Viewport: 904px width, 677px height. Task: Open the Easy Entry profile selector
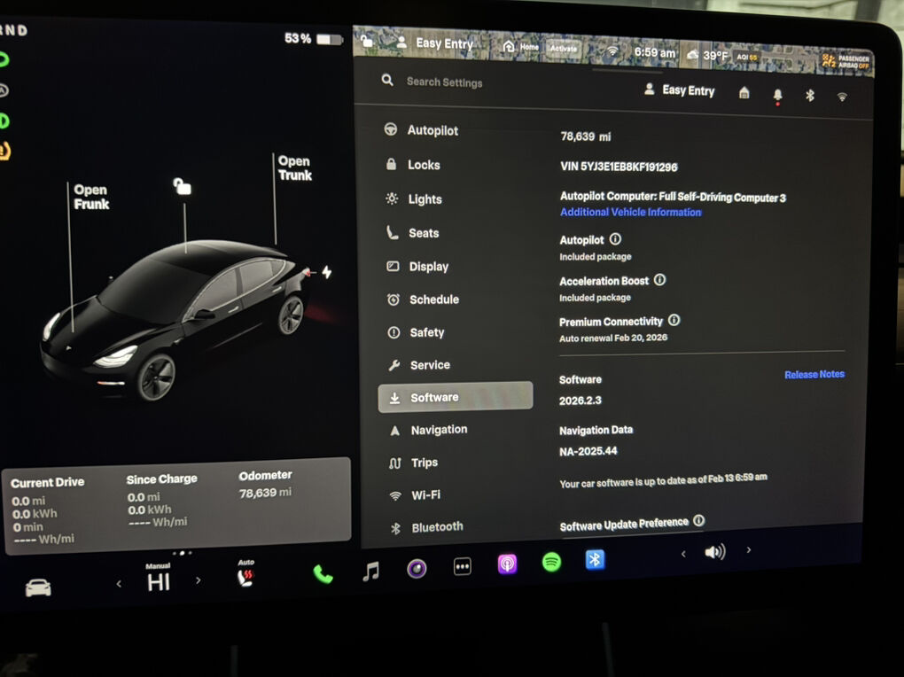680,90
